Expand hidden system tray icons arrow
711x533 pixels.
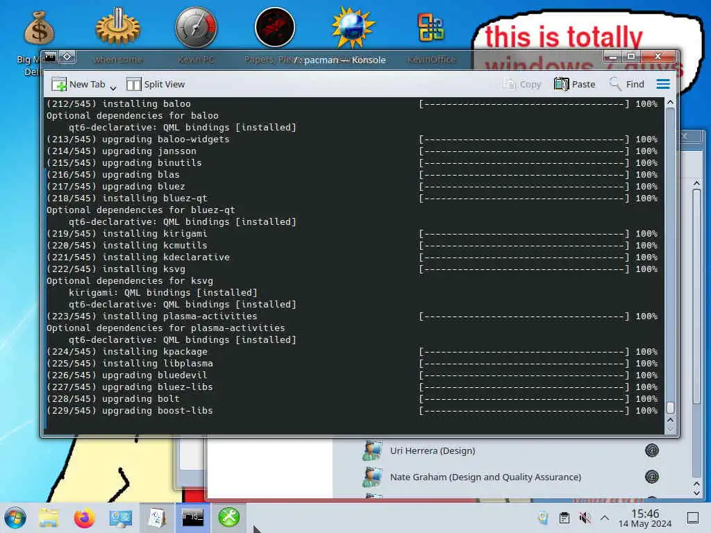pos(605,518)
